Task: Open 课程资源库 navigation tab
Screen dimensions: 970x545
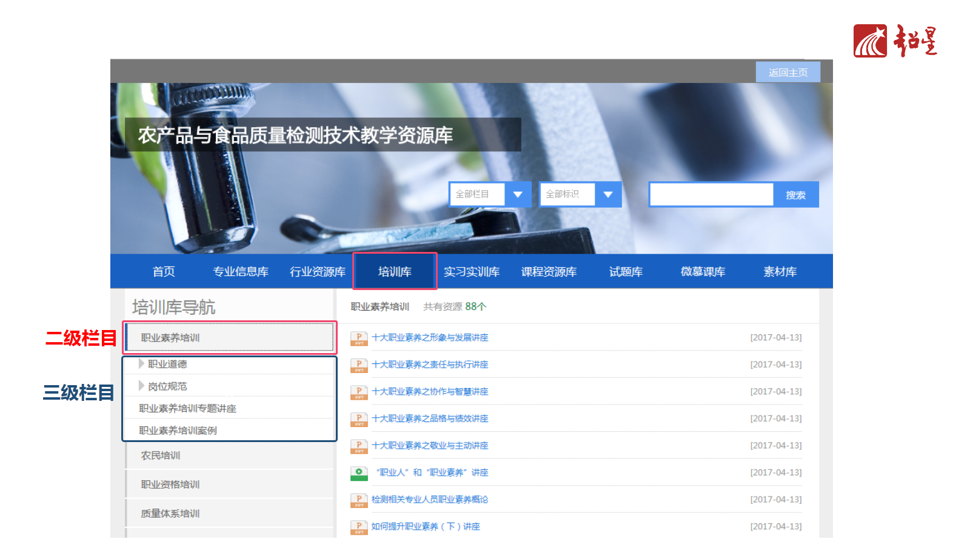Action: pyautogui.click(x=549, y=272)
